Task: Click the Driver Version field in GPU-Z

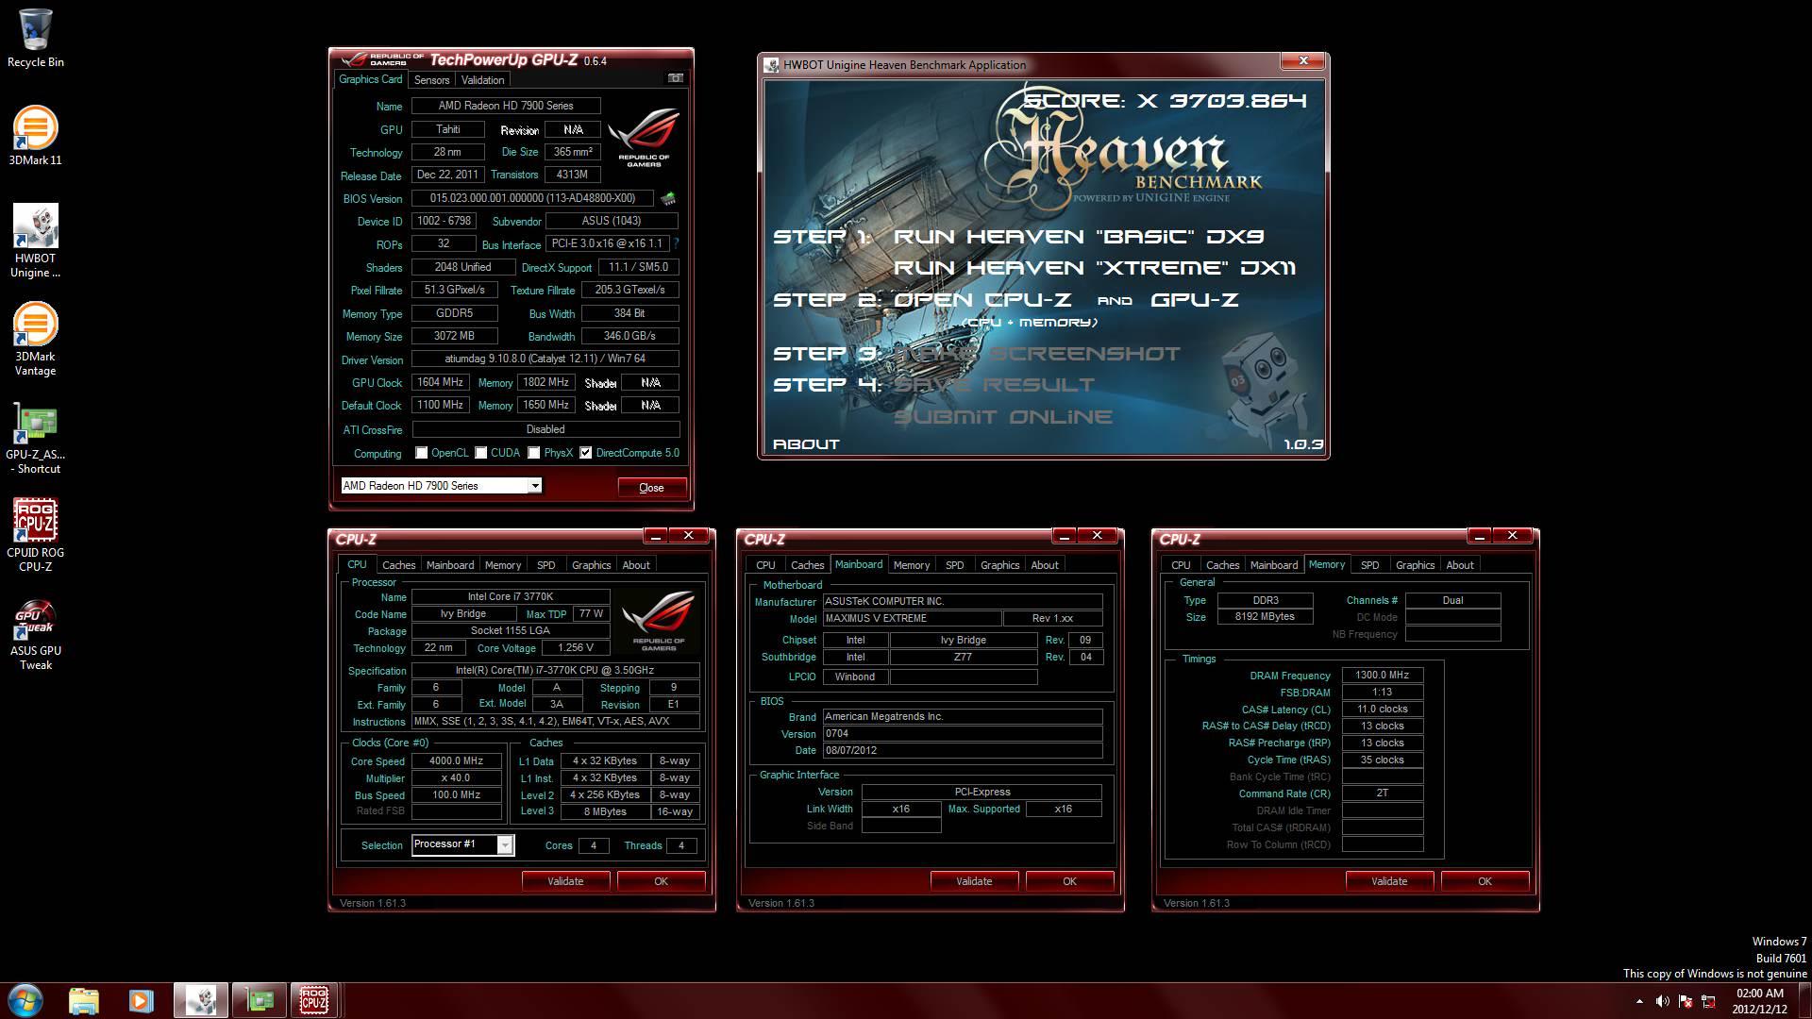Action: [x=545, y=359]
